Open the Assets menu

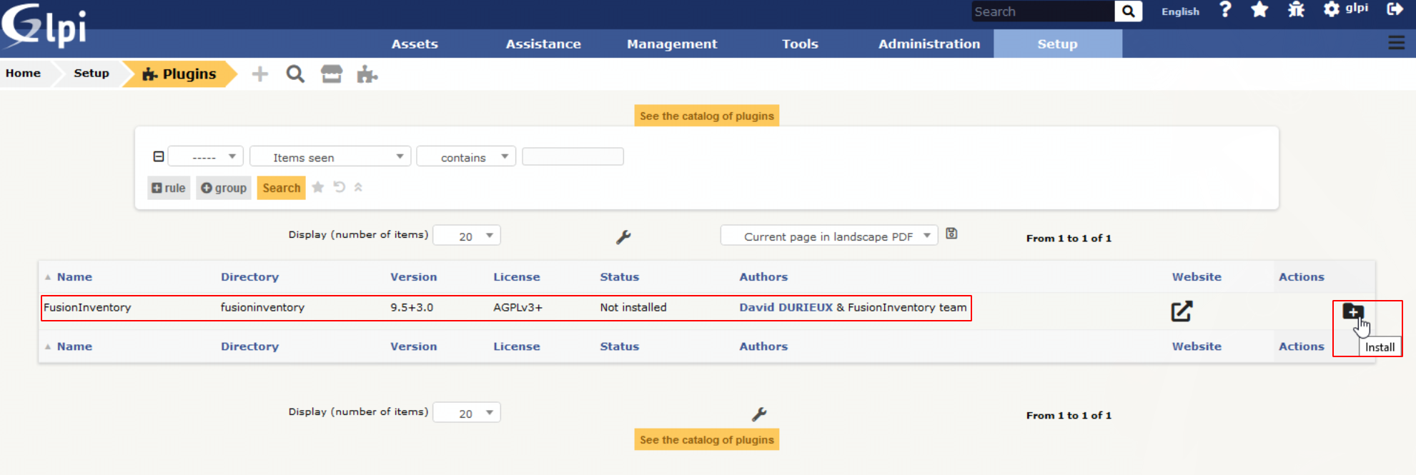point(415,44)
